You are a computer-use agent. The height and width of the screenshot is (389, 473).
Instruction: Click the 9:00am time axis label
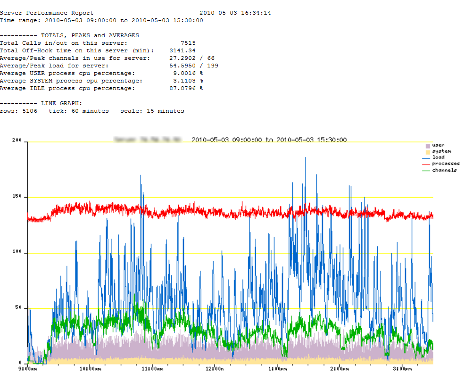click(28, 369)
